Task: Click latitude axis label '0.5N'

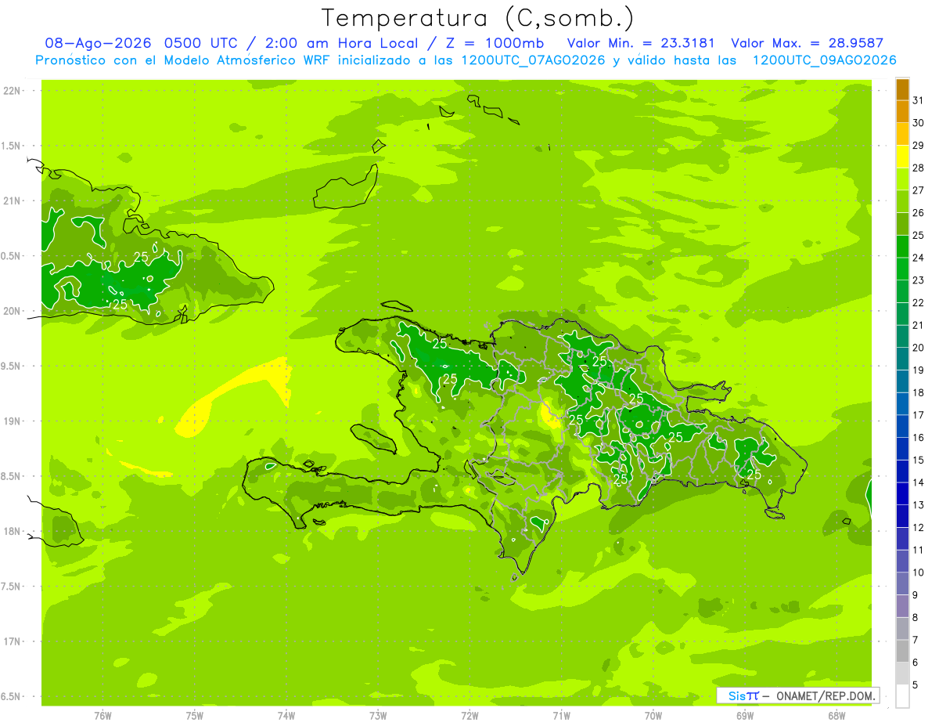Action: [x=12, y=256]
